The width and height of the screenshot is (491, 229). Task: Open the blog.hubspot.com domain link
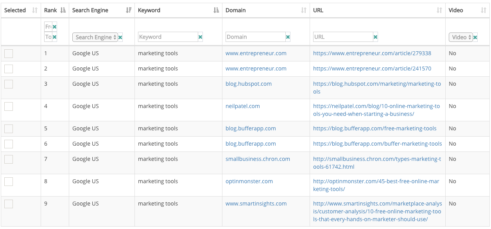point(248,84)
